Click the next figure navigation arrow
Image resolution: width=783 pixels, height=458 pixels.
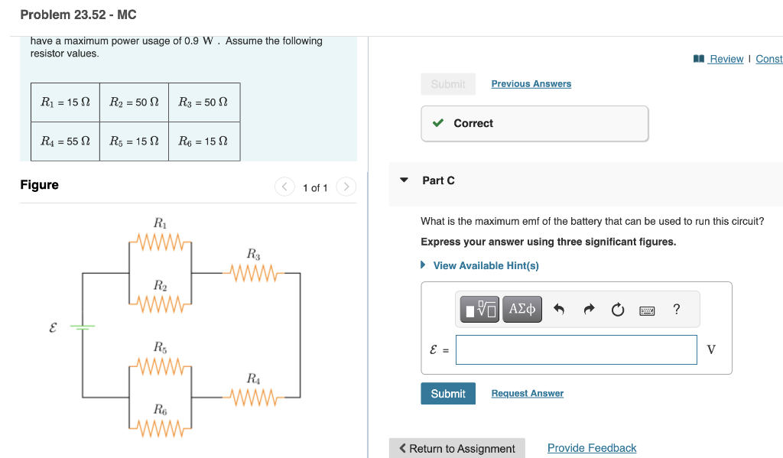coord(346,187)
